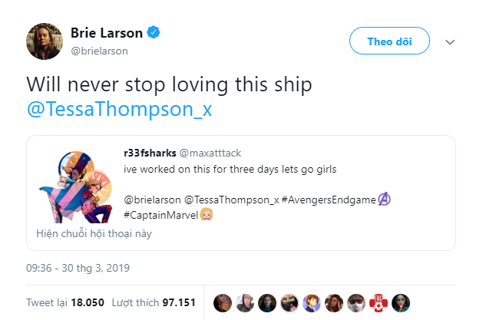Show the conversation thread "Hiện chuỗi hội thoại này"

(94, 234)
